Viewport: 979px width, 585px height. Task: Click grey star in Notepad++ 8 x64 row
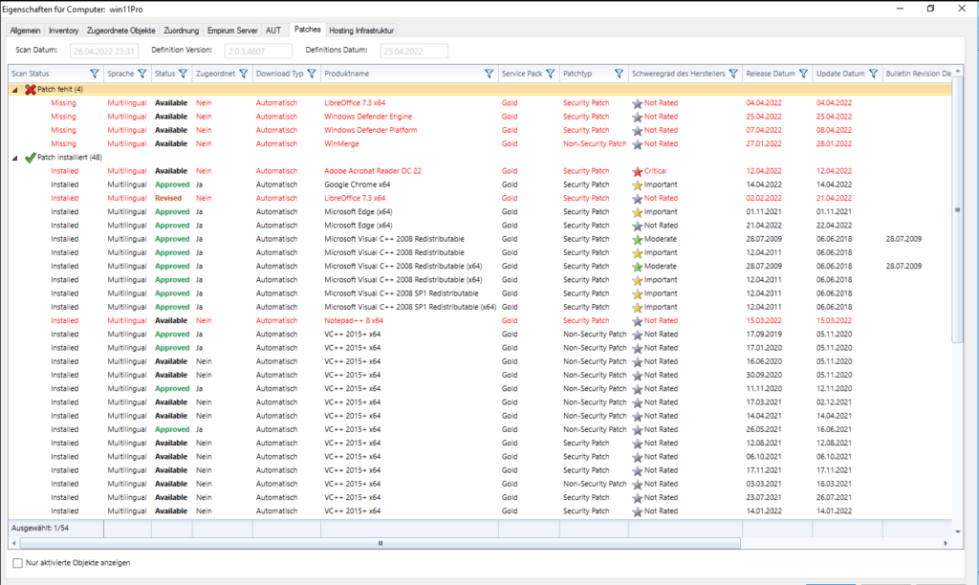[637, 321]
